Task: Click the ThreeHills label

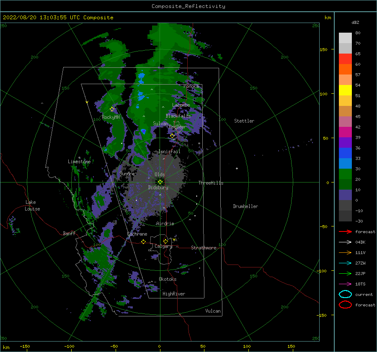Action: coord(211,183)
